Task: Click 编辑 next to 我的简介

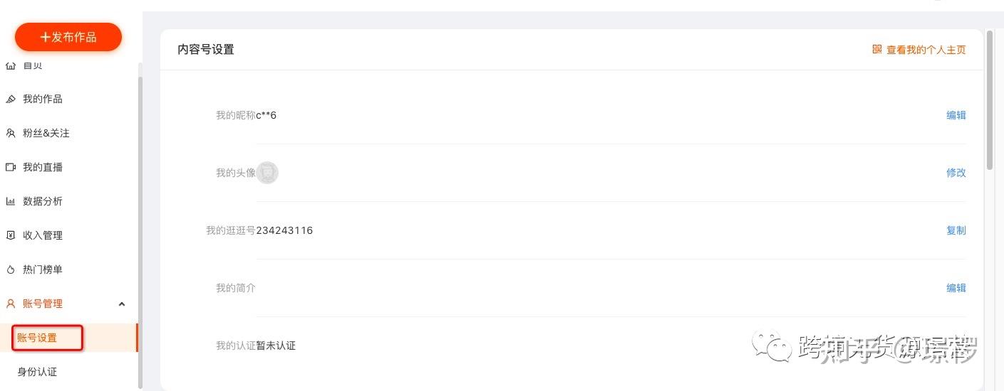Action: click(x=956, y=288)
